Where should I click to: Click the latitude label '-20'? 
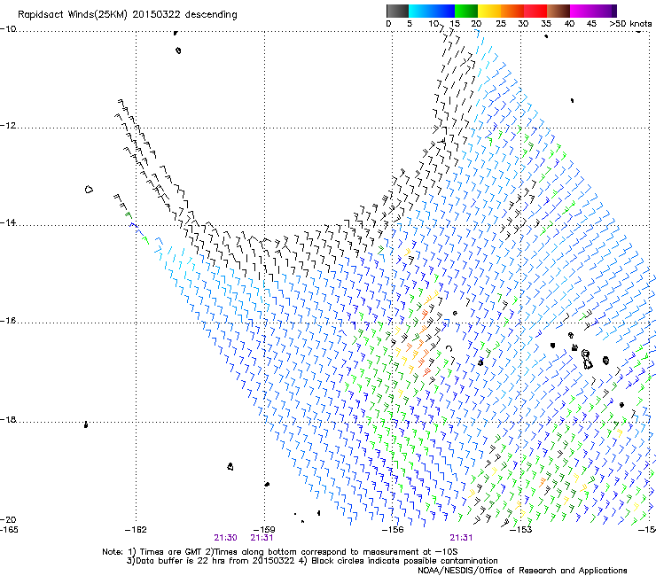point(8,519)
